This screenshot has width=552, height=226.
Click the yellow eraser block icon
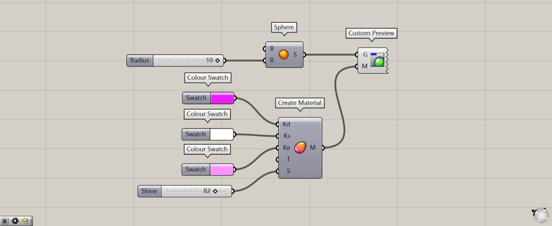(x=25, y=221)
